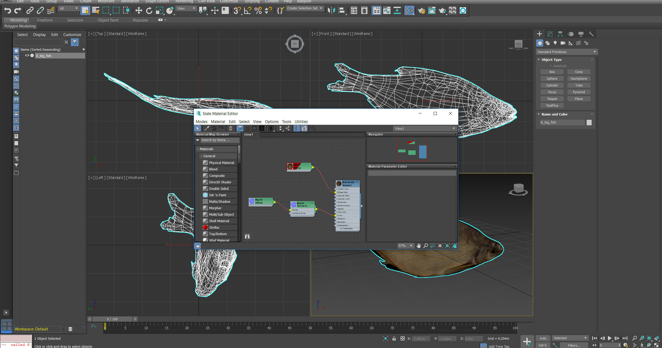Open the selection filter All dropdown
The image size is (662, 348).
(69, 9)
